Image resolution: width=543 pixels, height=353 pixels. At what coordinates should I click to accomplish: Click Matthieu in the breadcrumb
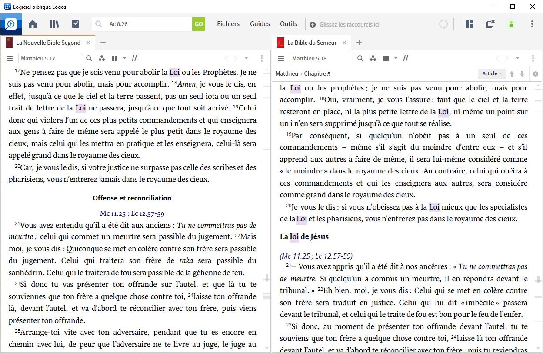(x=287, y=73)
